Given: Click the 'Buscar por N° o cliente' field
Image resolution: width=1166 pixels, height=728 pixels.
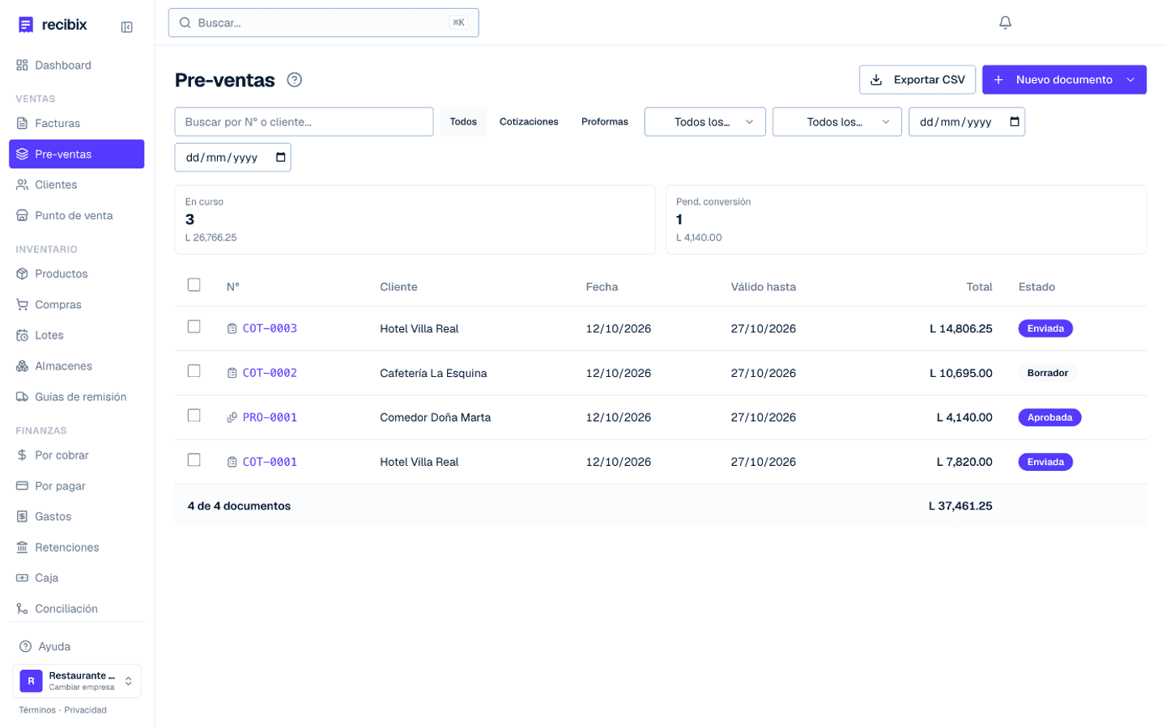Looking at the screenshot, I should [x=304, y=122].
